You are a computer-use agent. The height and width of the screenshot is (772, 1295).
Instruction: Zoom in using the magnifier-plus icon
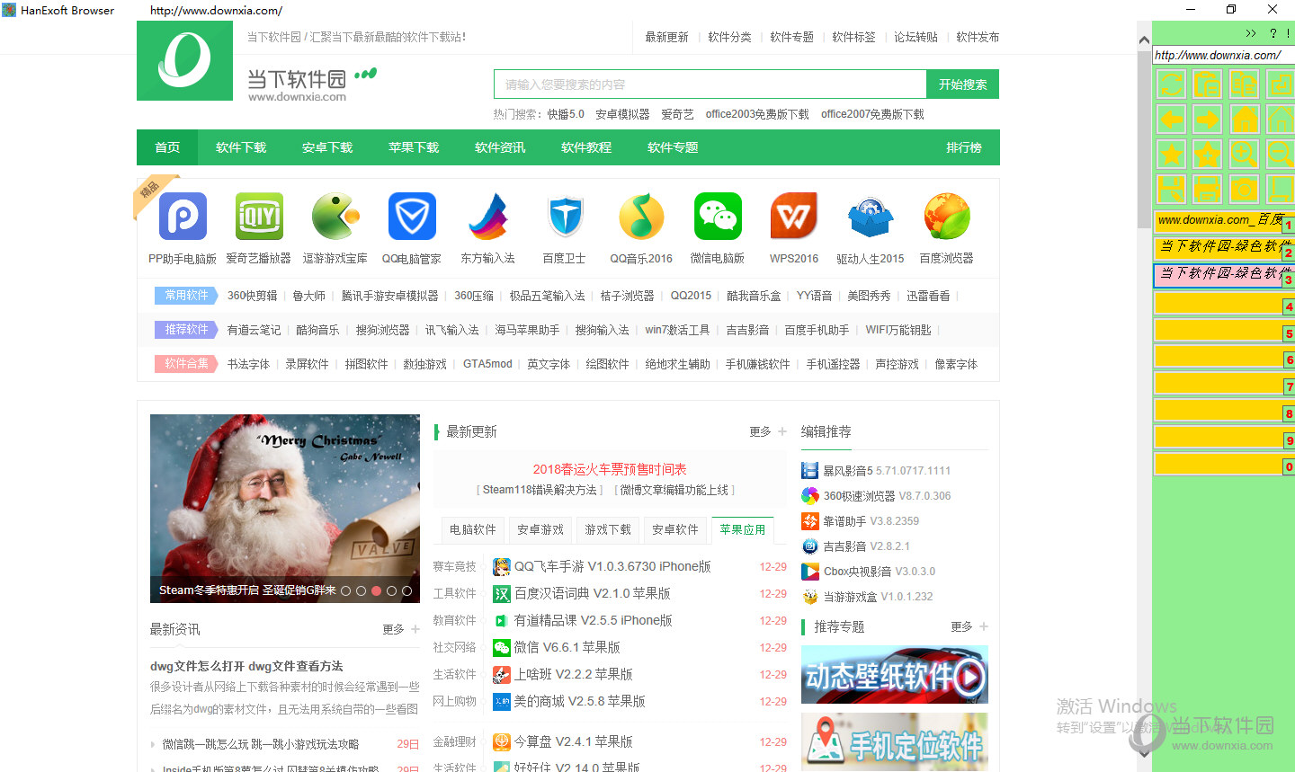[1244, 154]
